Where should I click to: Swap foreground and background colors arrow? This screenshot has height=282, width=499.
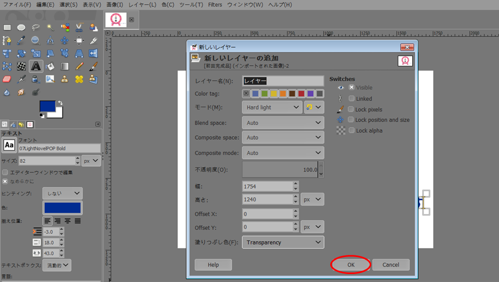(60, 103)
